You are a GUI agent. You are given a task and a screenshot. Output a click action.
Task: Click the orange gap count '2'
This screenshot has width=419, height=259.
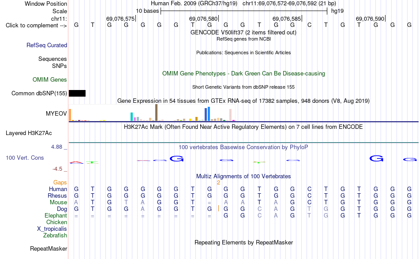pos(219,183)
